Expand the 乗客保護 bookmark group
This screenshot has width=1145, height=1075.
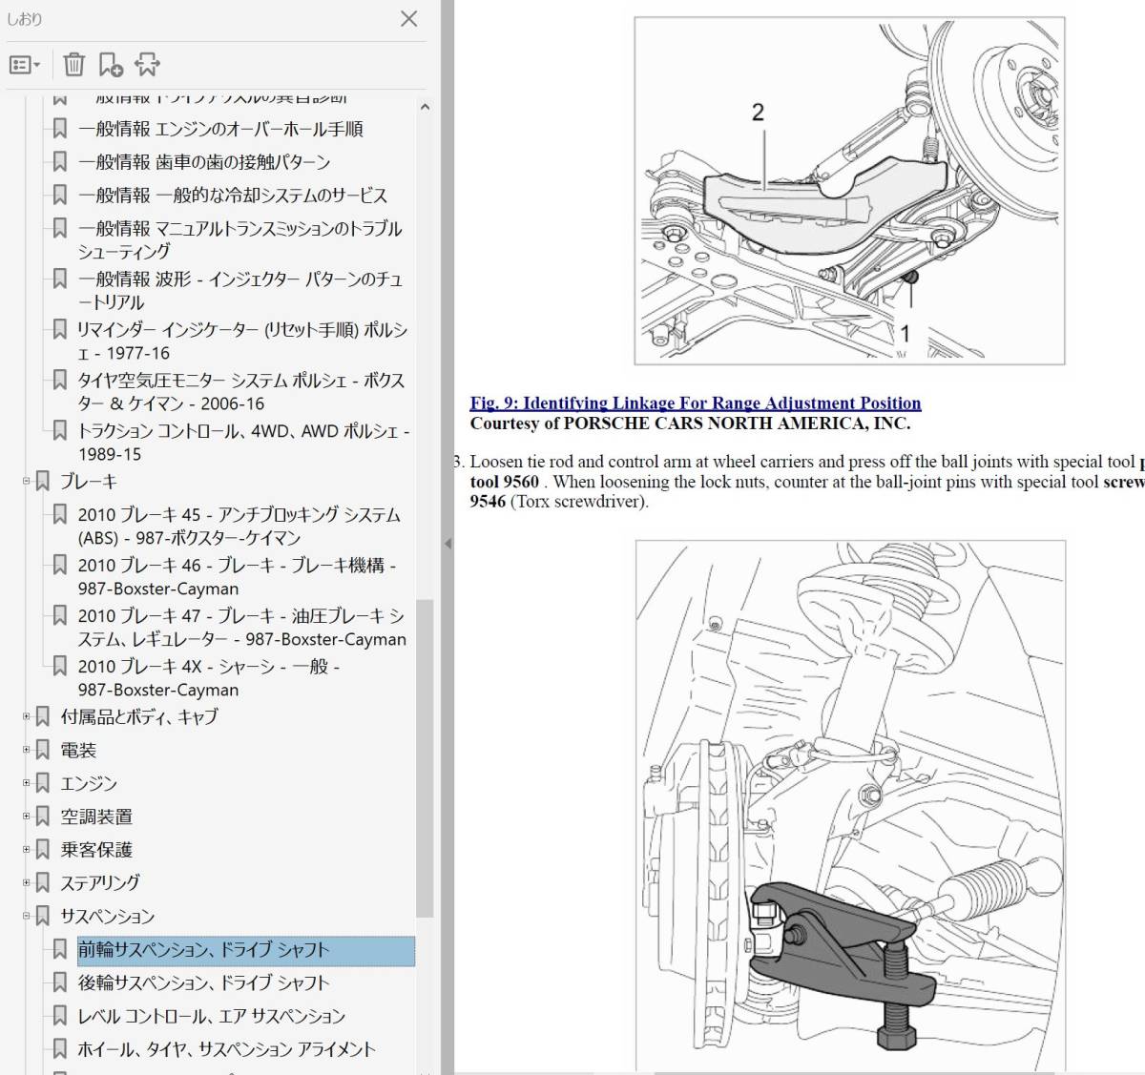click(x=27, y=849)
